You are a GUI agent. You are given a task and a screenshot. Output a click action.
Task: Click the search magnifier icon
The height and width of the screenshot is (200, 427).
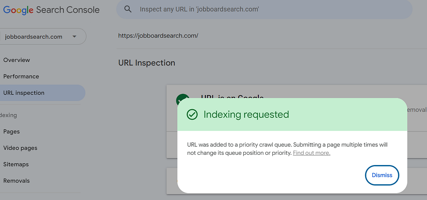(x=127, y=9)
